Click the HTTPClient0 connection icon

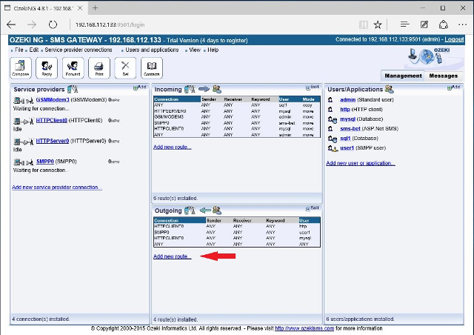[x=24, y=121]
